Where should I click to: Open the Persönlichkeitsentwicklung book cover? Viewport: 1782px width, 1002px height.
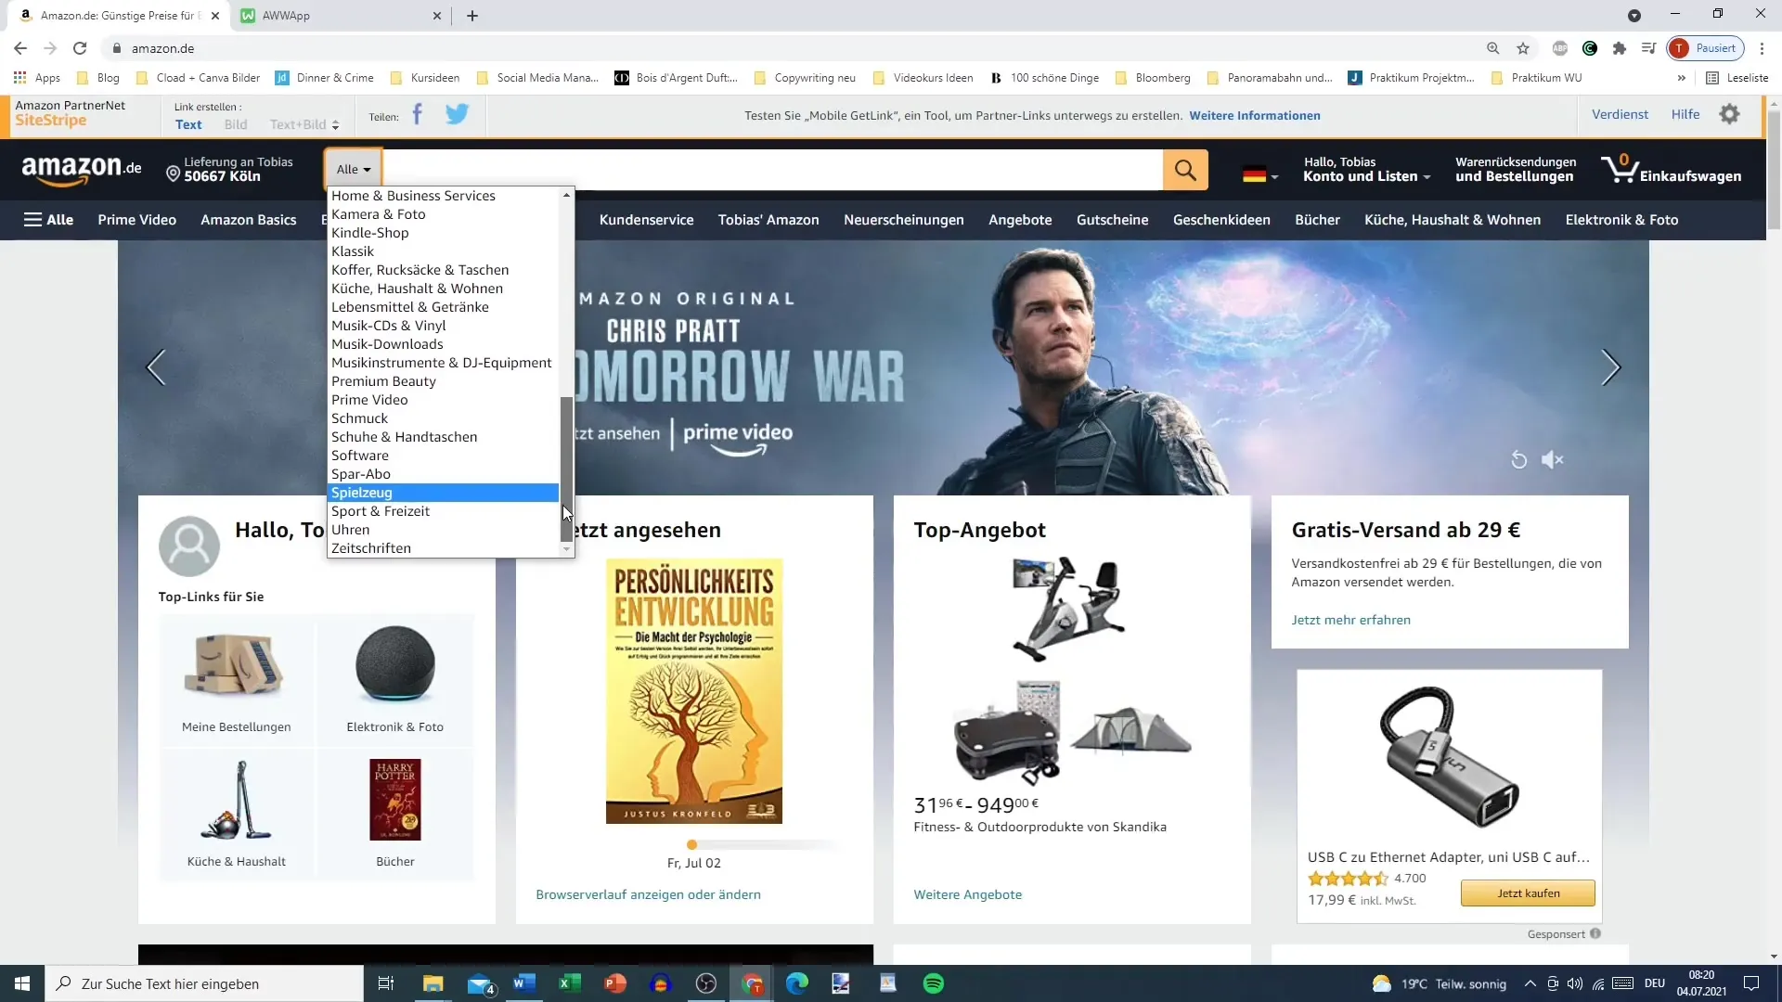[694, 691]
